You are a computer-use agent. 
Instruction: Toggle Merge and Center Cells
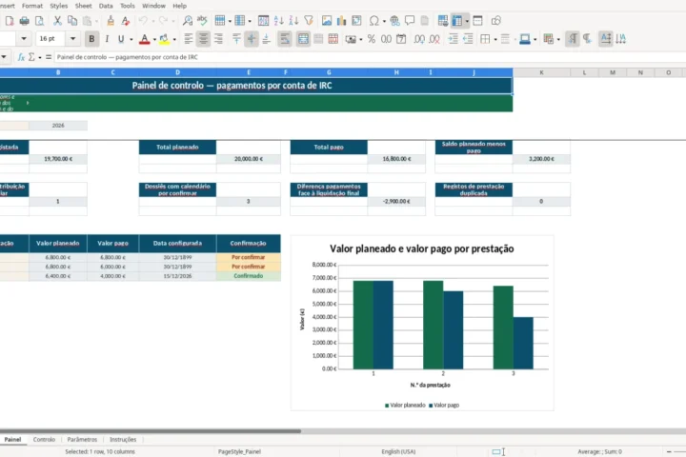click(303, 39)
